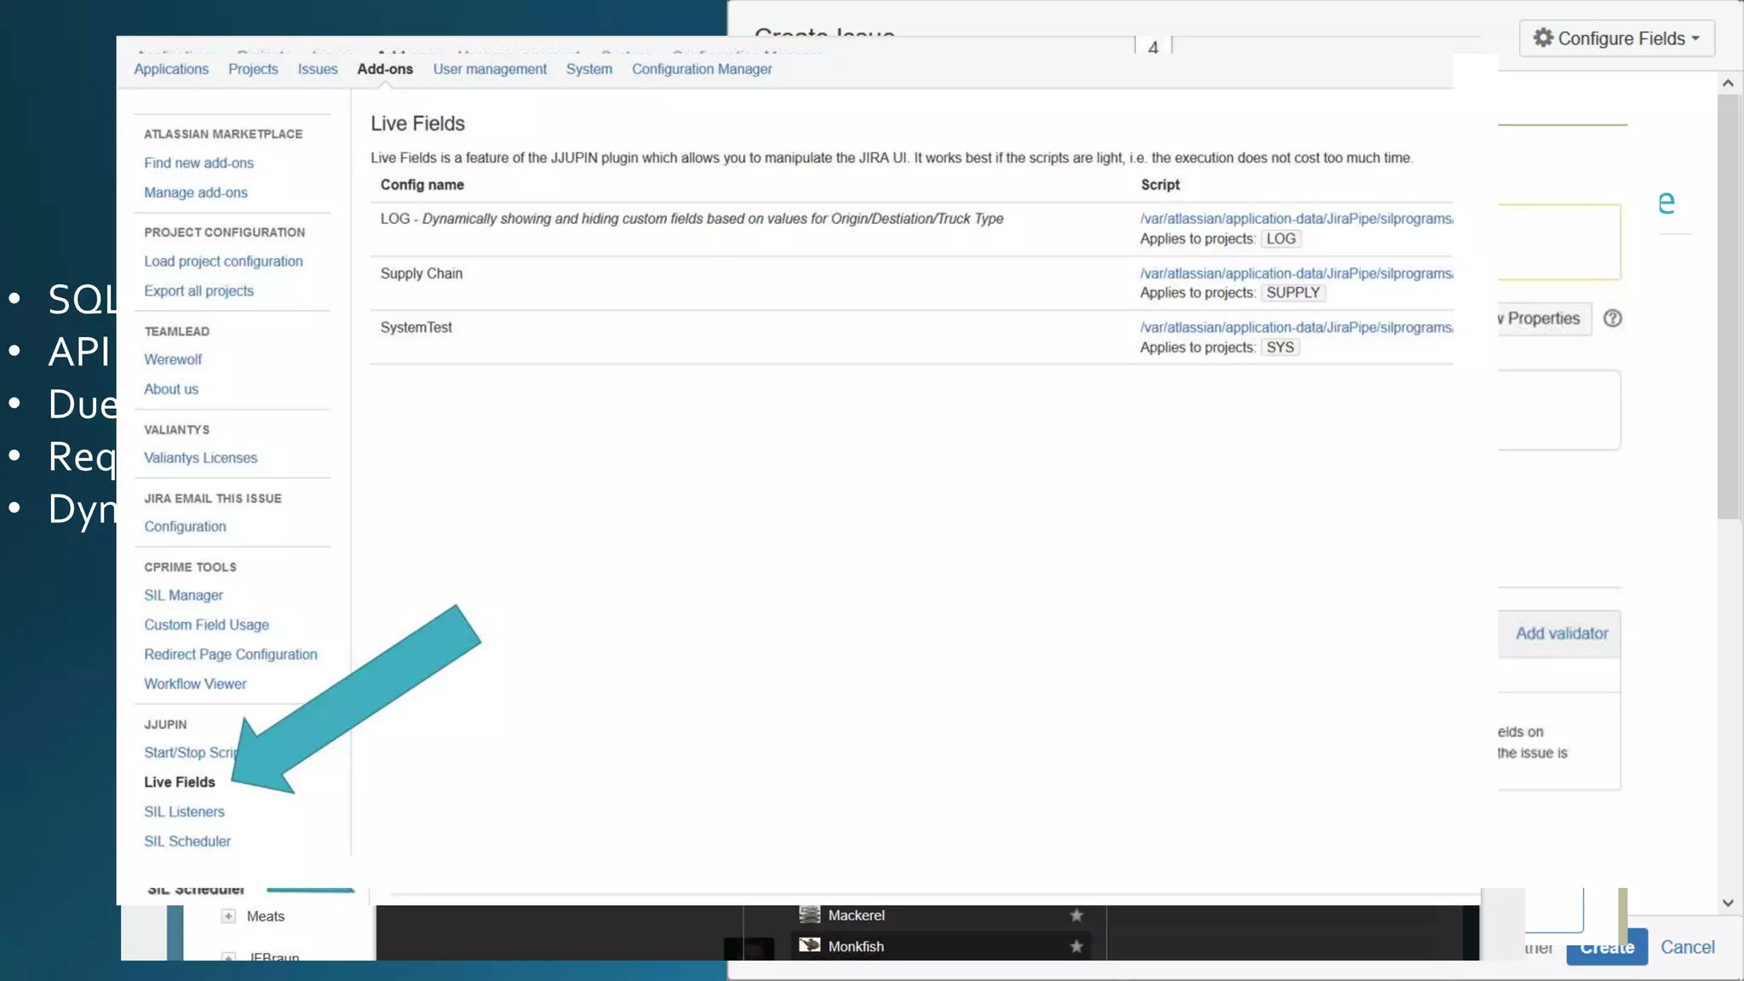Open Configure Fields dropdown
This screenshot has height=981, width=1744.
[x=1616, y=38]
